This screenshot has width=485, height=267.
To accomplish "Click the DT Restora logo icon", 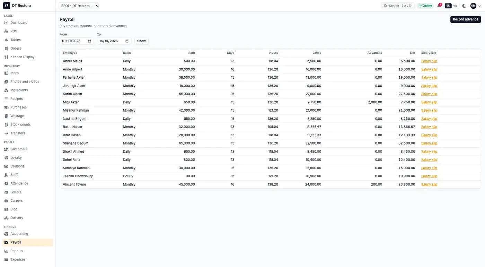I will 6,6.
